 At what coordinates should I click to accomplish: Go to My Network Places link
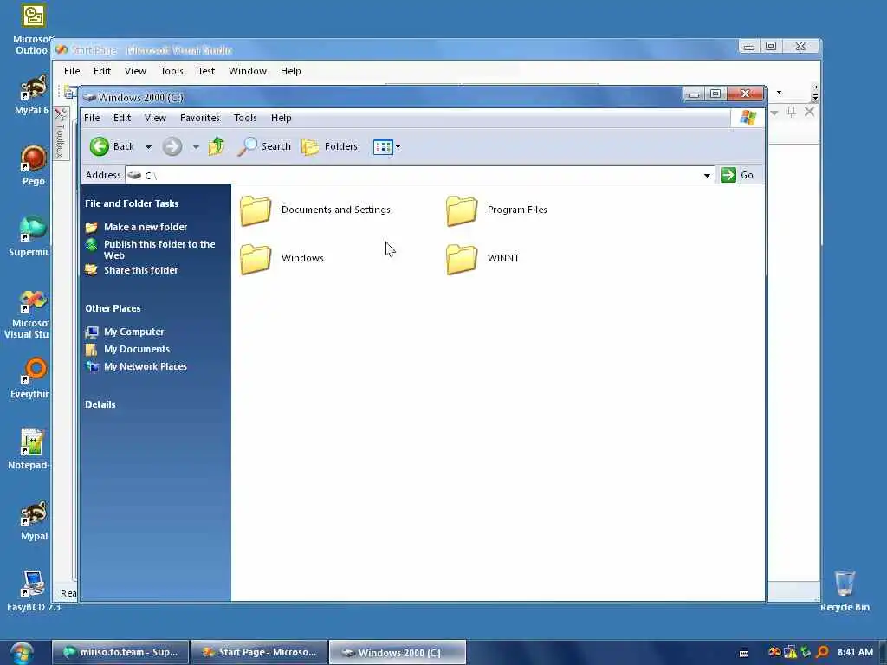[145, 366]
